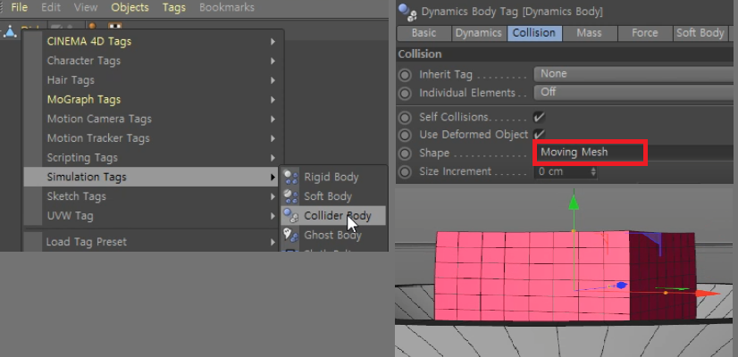The height and width of the screenshot is (357, 738).
Task: Toggle the Use Deformed Object checkbox
Action: (x=539, y=135)
